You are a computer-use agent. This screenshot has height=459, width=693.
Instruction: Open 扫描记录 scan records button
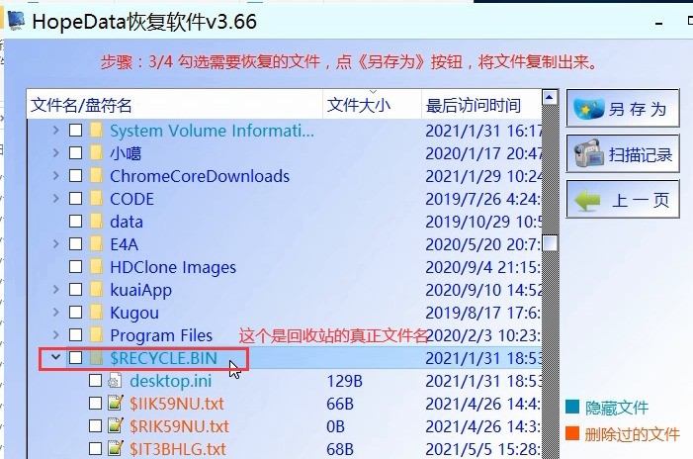[623, 154]
